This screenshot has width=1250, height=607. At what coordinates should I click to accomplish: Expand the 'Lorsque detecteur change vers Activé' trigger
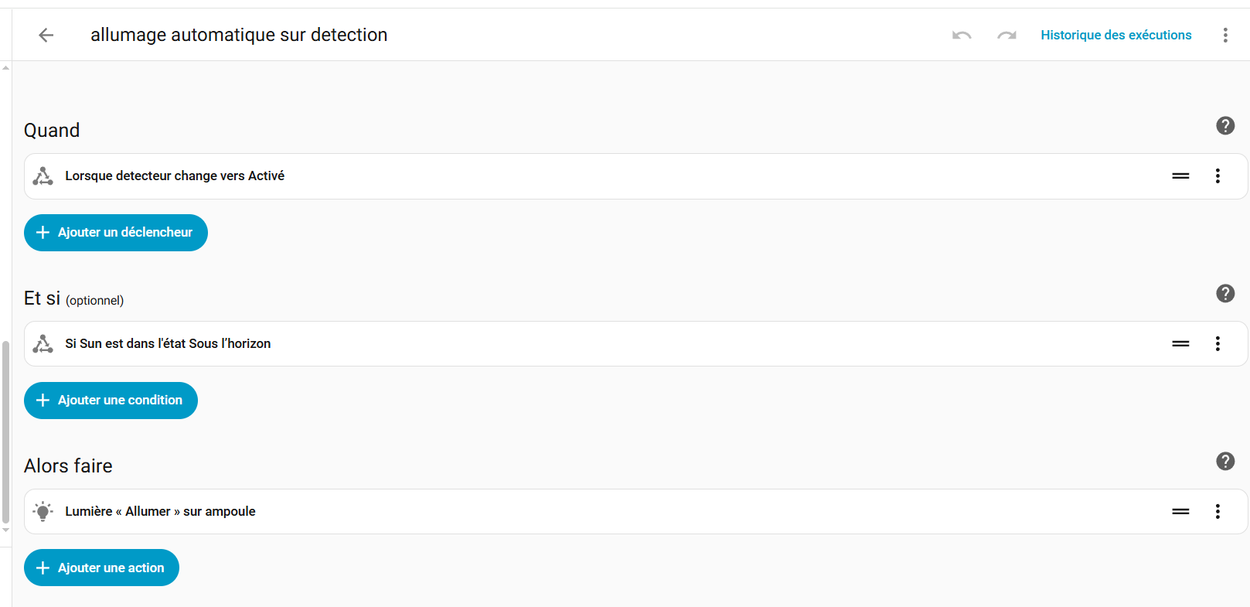point(175,176)
